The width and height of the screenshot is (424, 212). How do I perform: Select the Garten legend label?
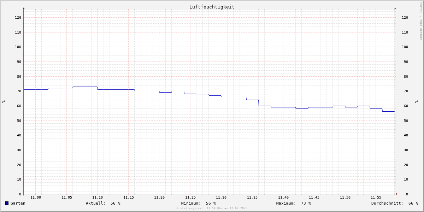point(18,203)
